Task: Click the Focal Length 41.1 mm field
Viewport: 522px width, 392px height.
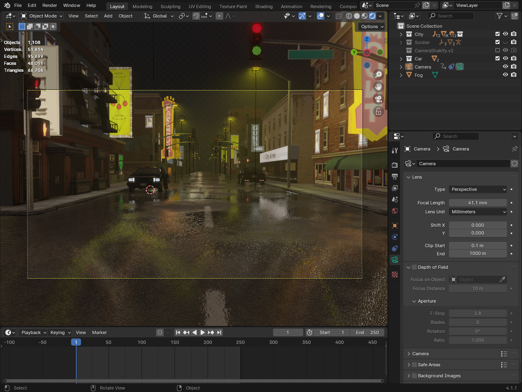Action: point(478,203)
